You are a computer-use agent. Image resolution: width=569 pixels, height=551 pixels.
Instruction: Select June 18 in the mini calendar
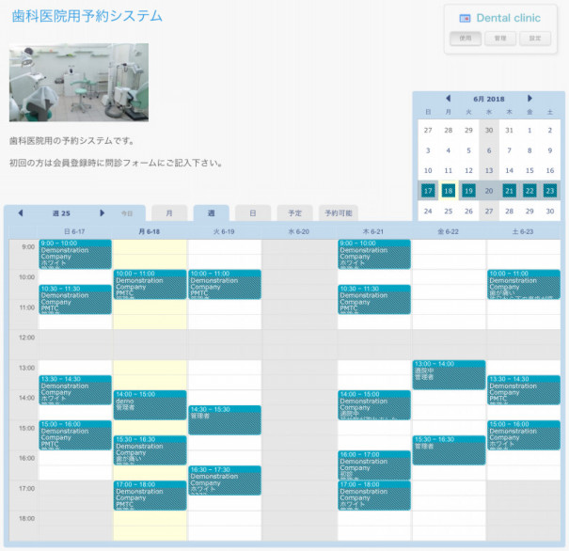(x=449, y=191)
